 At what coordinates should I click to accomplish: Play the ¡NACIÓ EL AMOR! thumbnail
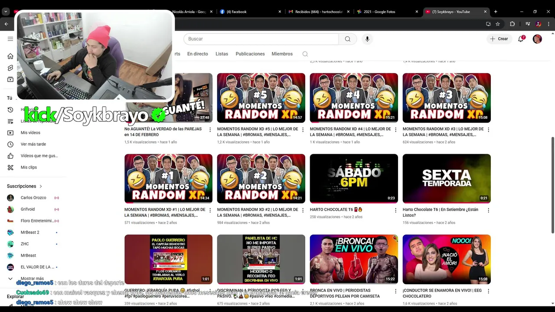click(x=447, y=259)
